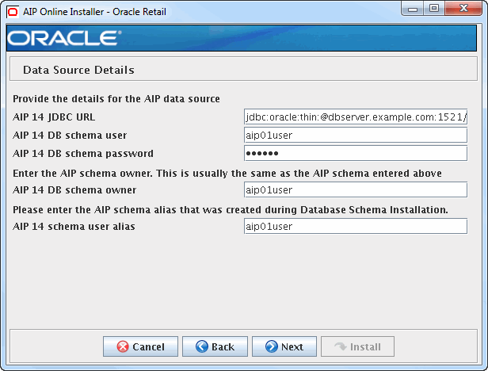The width and height of the screenshot is (488, 371).
Task: Click the 'Please enter the AIP schema alias' text
Action: 231,209
